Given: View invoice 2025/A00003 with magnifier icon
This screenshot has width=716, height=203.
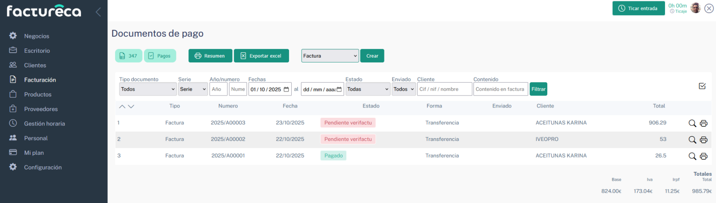Looking at the screenshot, I should tap(692, 123).
